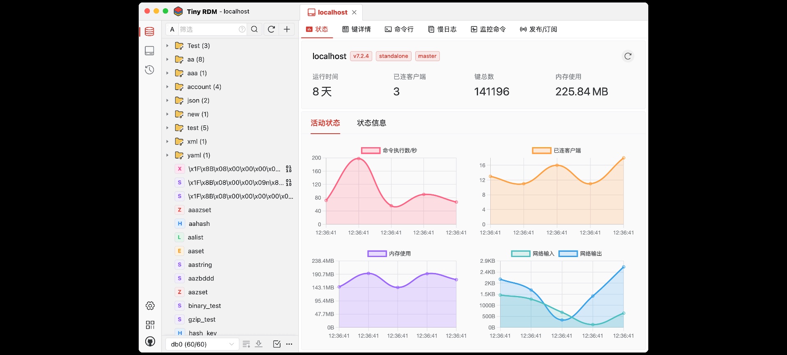The height and width of the screenshot is (355, 787).
Task: Toggle the 'A' match type filter button
Action: tap(172, 29)
